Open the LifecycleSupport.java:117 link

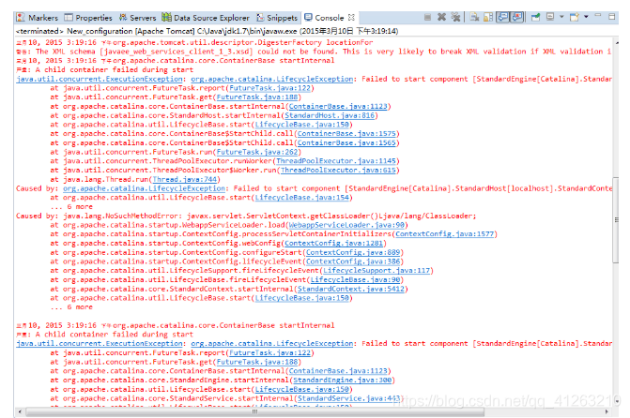(376, 270)
